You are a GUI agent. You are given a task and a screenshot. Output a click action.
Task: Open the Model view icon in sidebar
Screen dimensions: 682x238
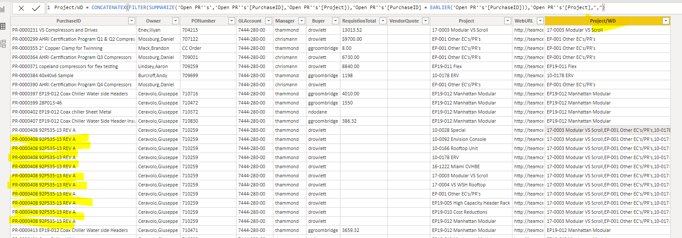3,43
